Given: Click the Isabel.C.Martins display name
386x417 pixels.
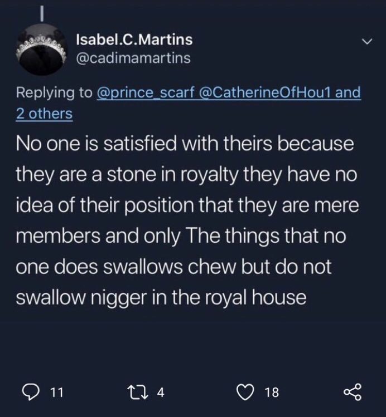Looking at the screenshot, I should tap(134, 40).
